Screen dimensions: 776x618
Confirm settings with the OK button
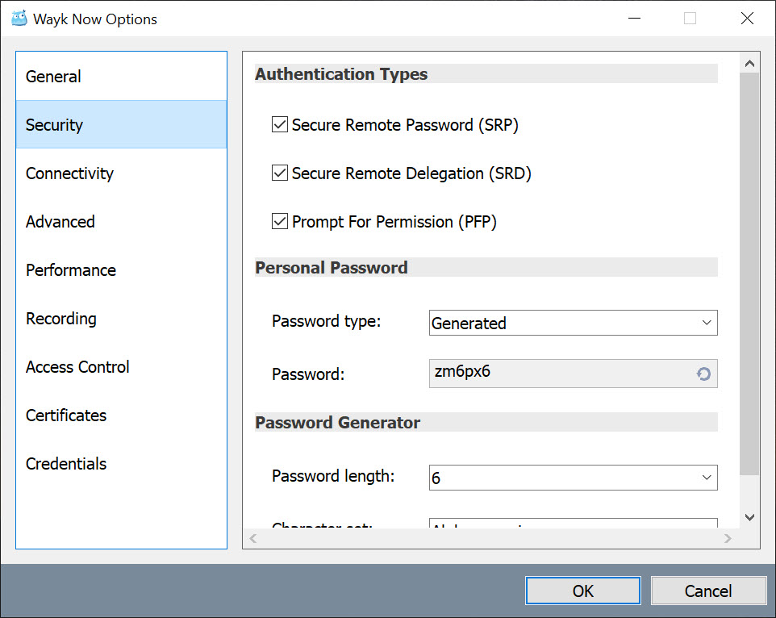click(x=583, y=591)
